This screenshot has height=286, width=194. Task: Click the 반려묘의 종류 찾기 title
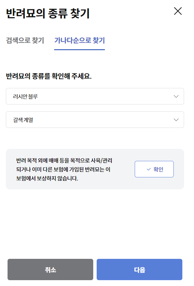click(x=48, y=13)
